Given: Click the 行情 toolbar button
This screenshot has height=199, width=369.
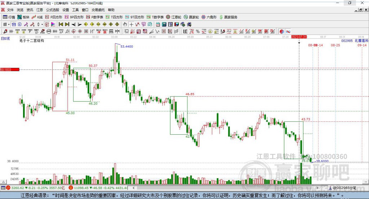Looking at the screenshot, I should tap(9, 17).
